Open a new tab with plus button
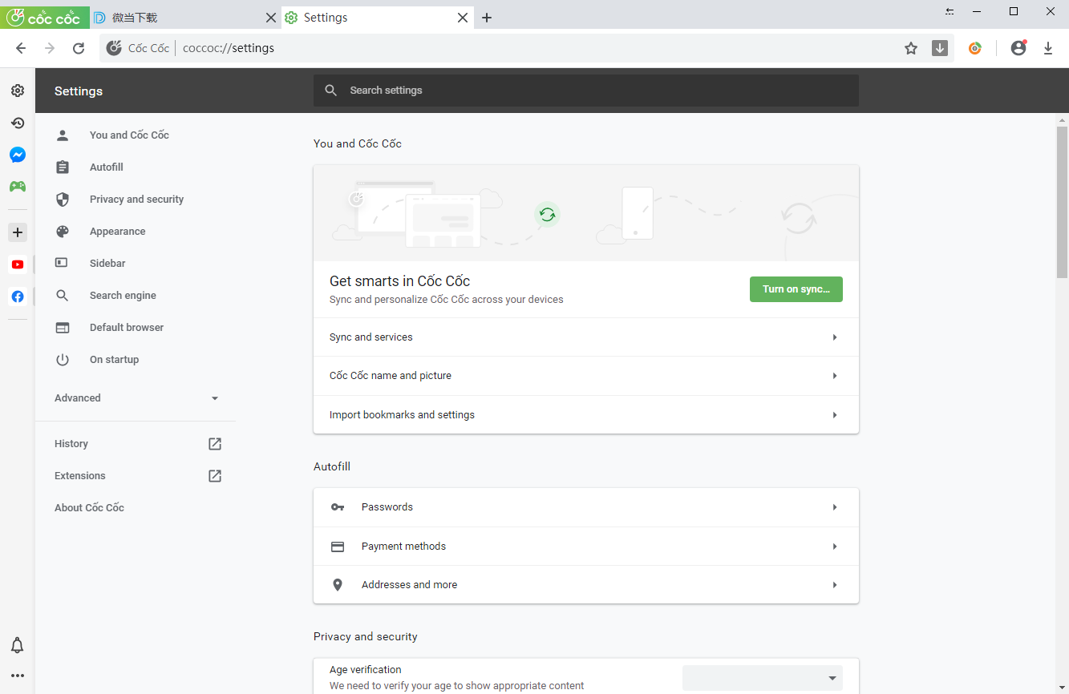Image resolution: width=1069 pixels, height=694 pixels. point(487,18)
